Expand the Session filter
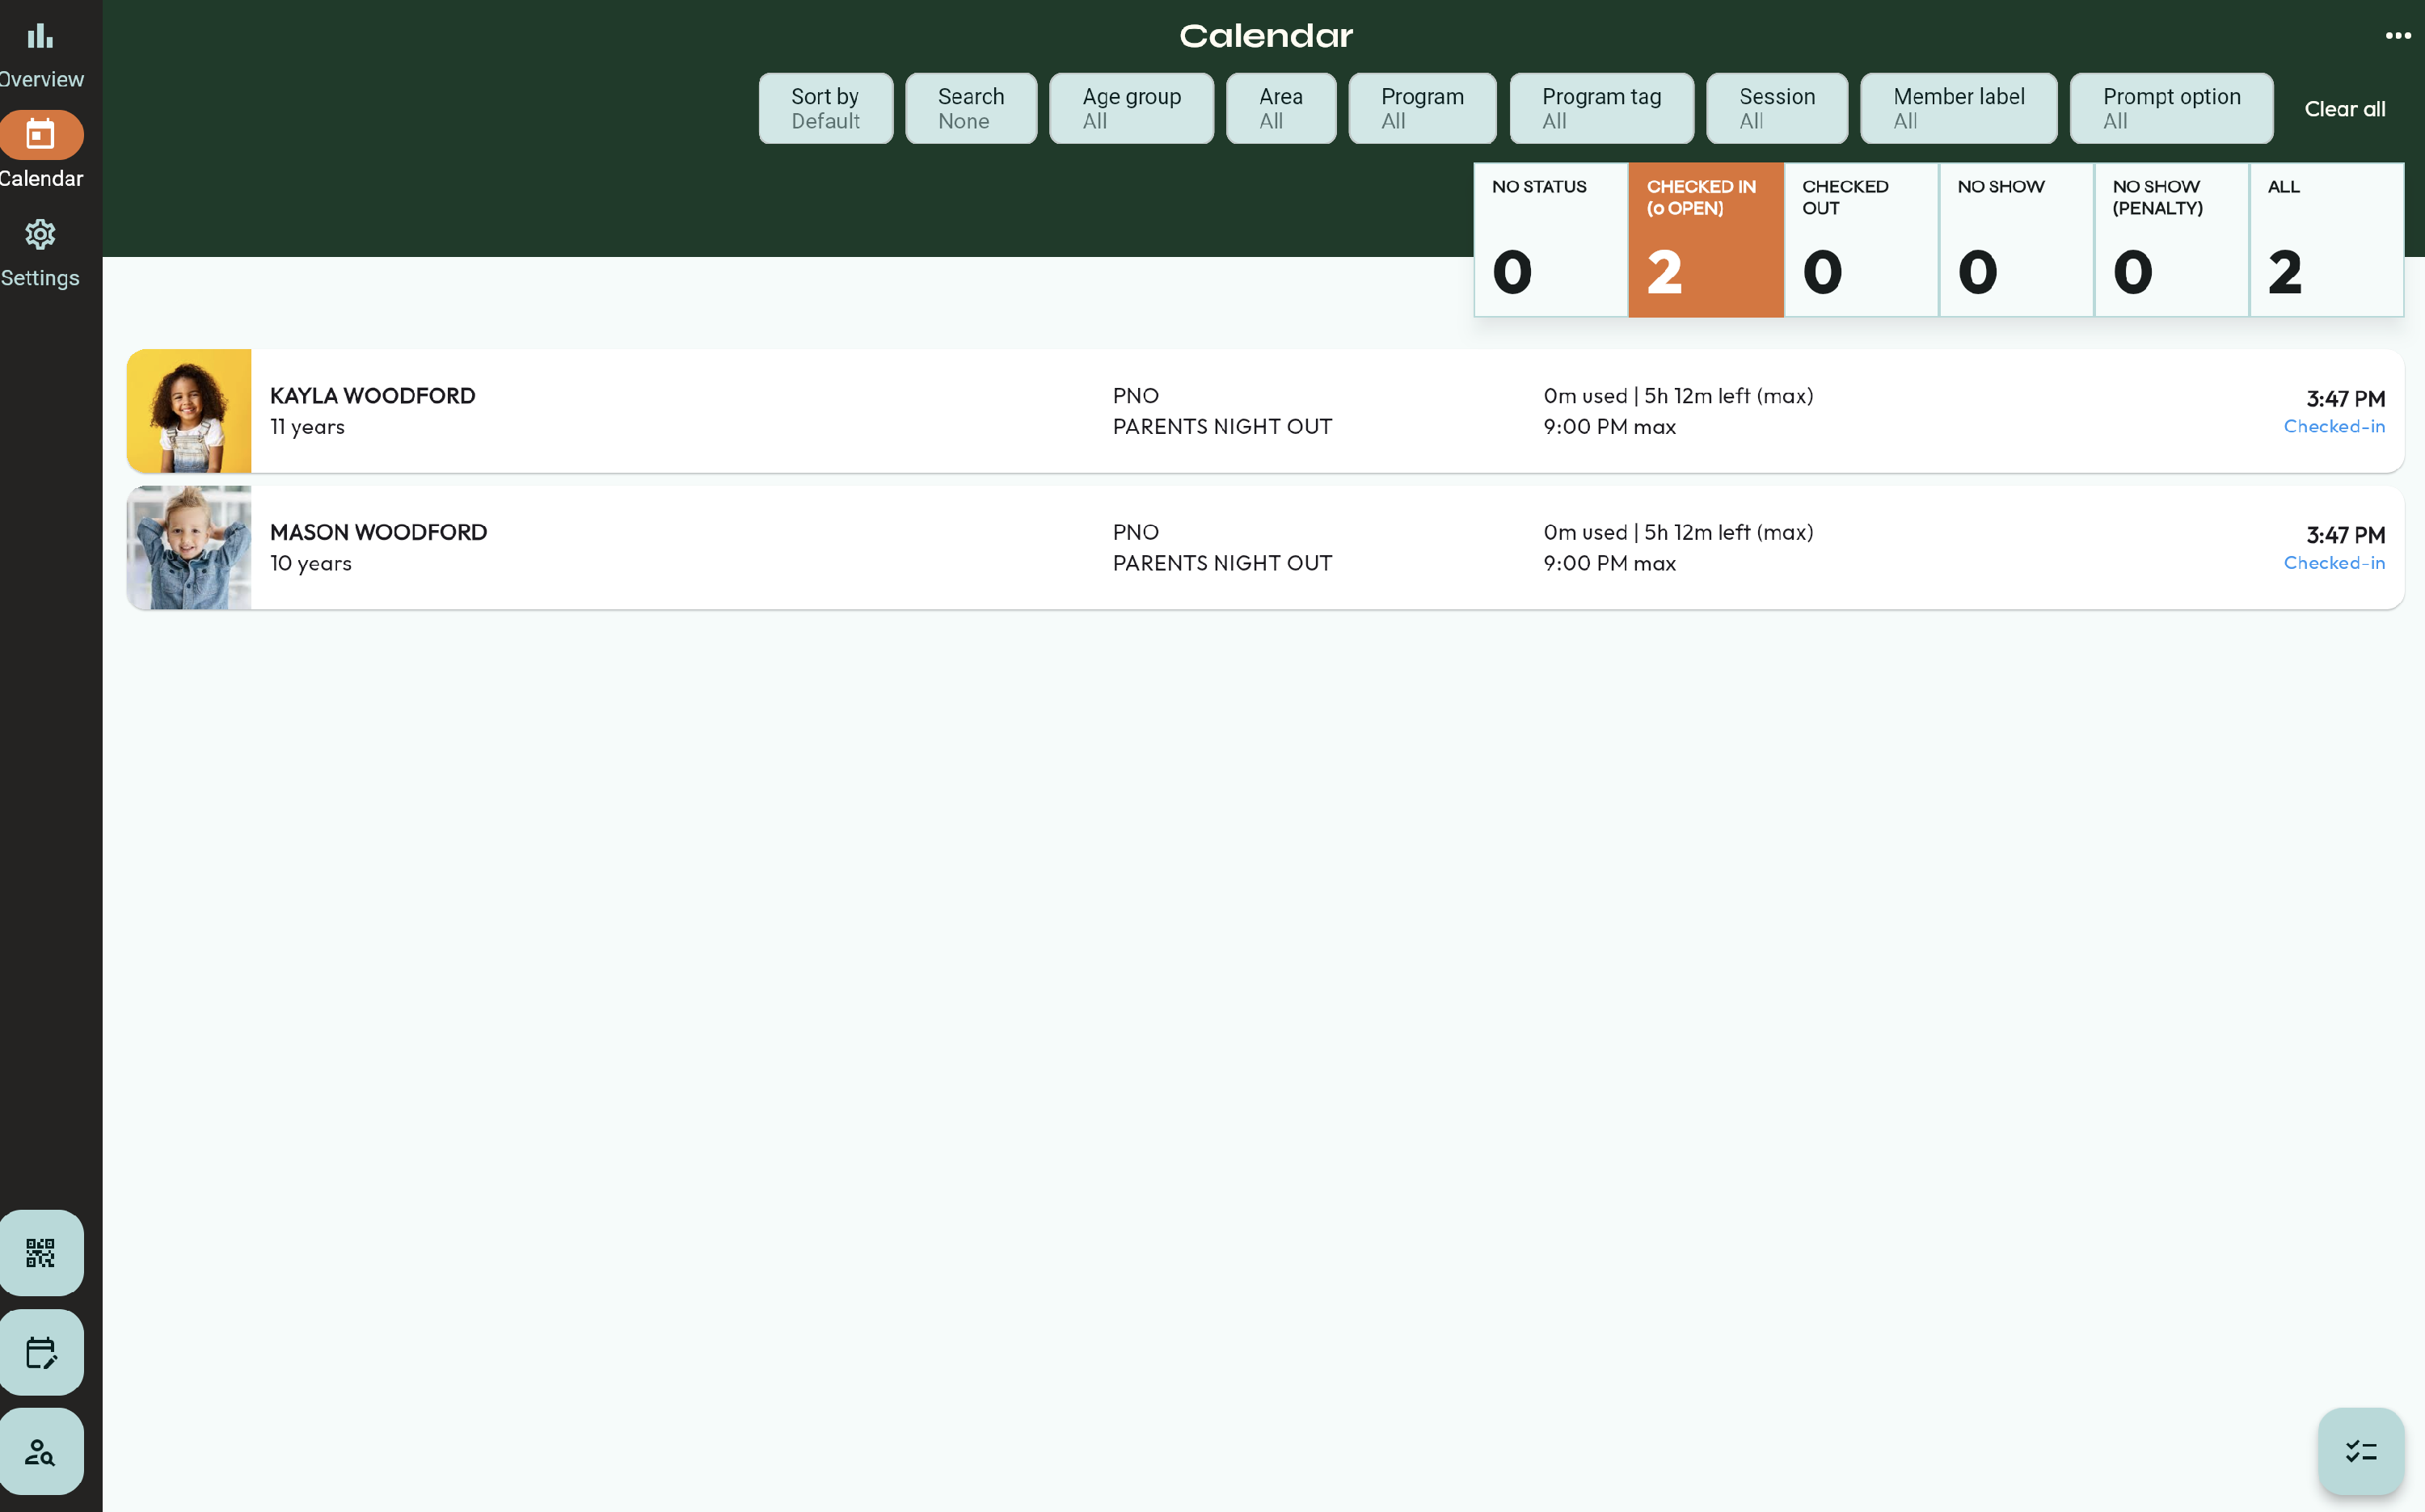 (x=1776, y=108)
